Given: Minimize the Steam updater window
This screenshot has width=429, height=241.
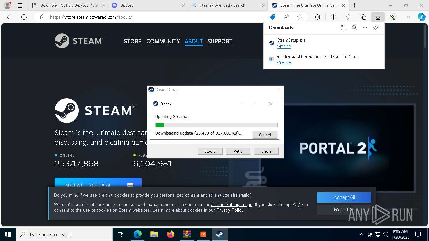Looking at the screenshot, I should tap(240, 104).
